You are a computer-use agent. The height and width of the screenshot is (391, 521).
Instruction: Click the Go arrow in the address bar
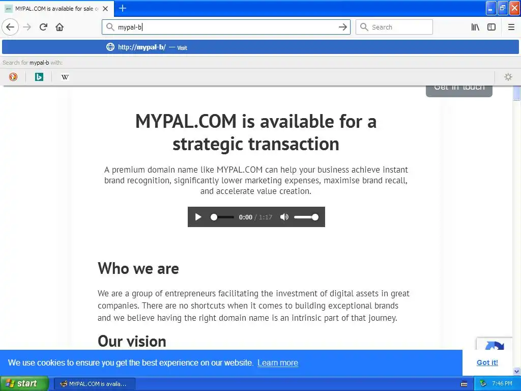[x=342, y=27]
